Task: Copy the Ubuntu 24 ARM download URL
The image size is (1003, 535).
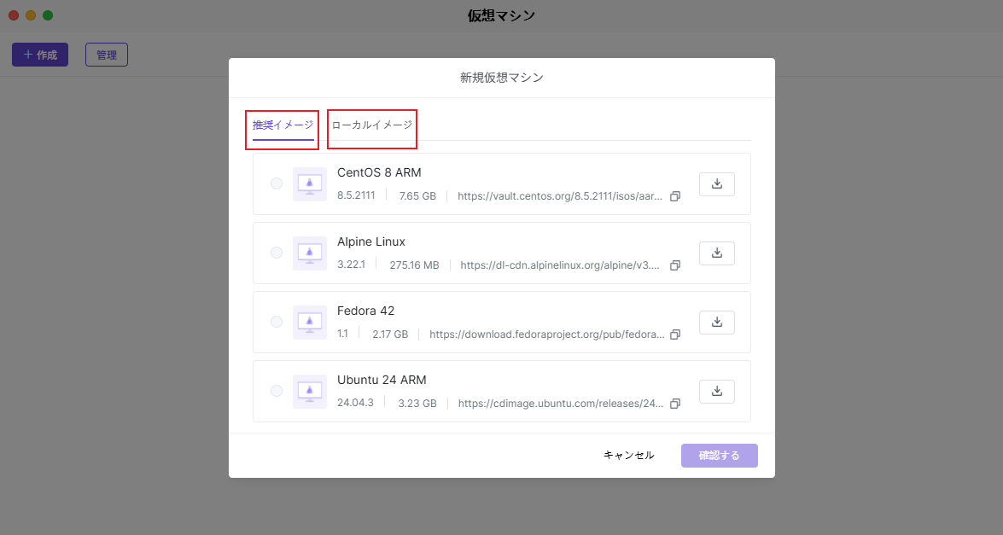Action: click(674, 404)
